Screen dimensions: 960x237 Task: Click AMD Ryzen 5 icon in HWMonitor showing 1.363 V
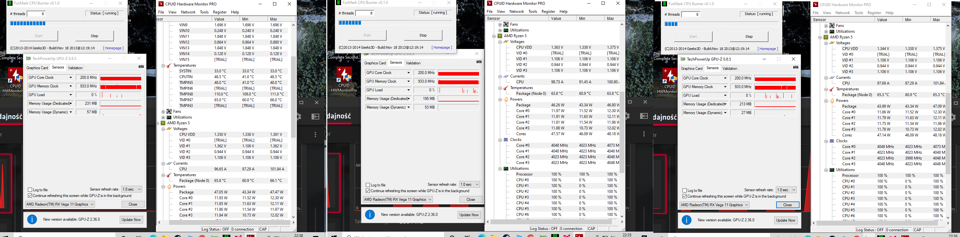click(x=500, y=36)
